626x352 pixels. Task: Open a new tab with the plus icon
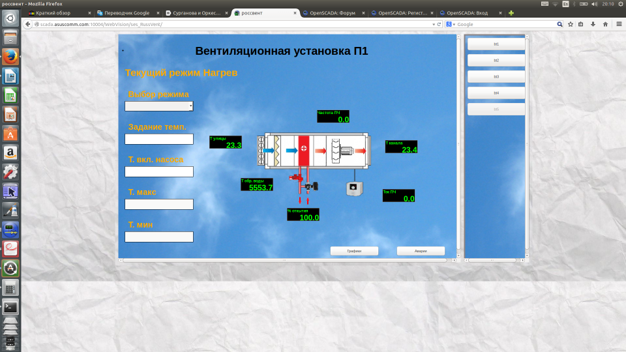point(511,13)
